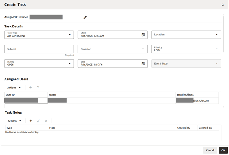The image size is (229, 155).
Task: Open the Start date calendar picker
Action: coord(143,35)
